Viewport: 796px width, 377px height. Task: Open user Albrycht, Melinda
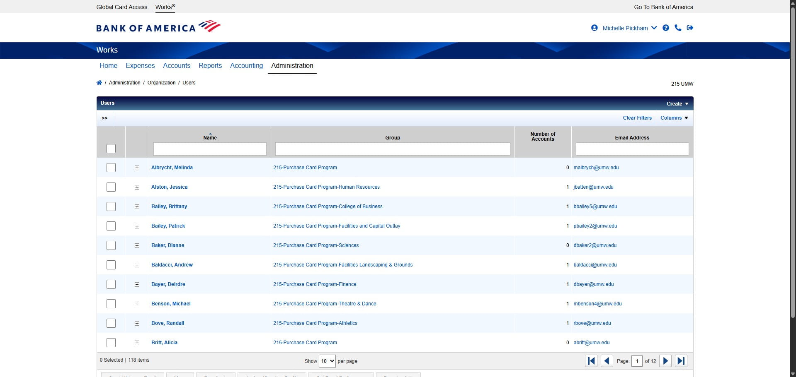click(172, 168)
